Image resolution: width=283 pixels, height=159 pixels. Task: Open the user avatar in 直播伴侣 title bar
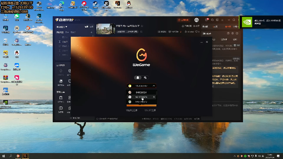[197, 20]
